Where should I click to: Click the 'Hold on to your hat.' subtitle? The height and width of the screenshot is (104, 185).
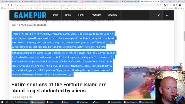coord(22,97)
